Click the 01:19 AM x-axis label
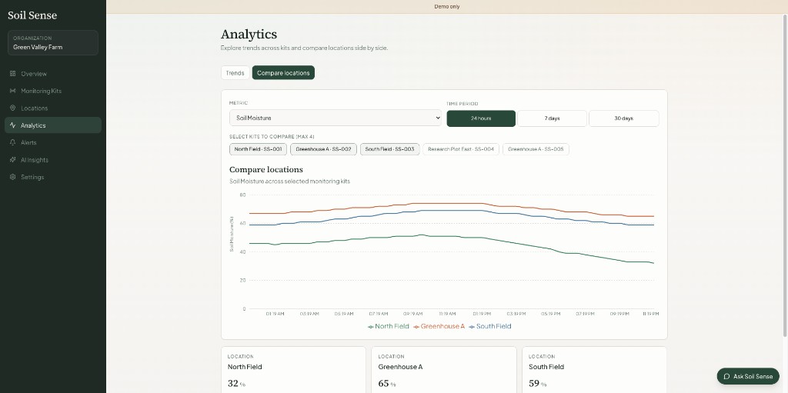The image size is (788, 393). point(275,314)
